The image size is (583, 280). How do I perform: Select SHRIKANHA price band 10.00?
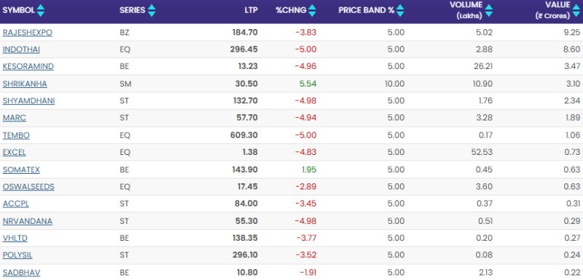tap(395, 84)
